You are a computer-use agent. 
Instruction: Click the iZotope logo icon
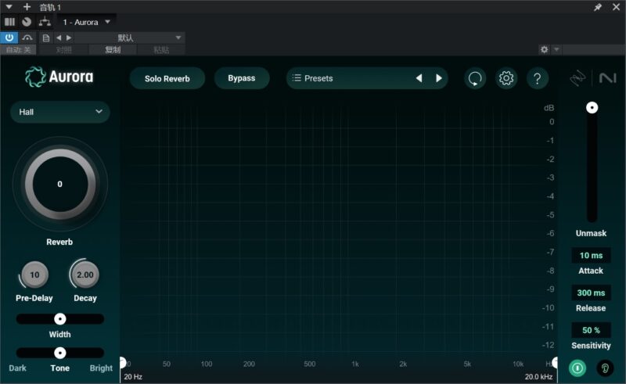point(577,78)
